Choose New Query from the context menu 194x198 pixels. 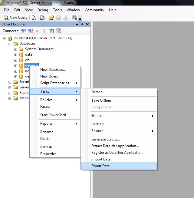click(x=55, y=76)
